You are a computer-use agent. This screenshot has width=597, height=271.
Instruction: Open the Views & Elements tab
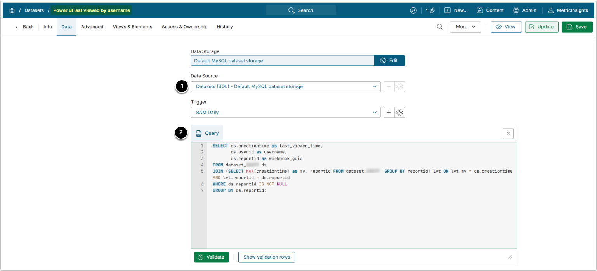point(132,27)
